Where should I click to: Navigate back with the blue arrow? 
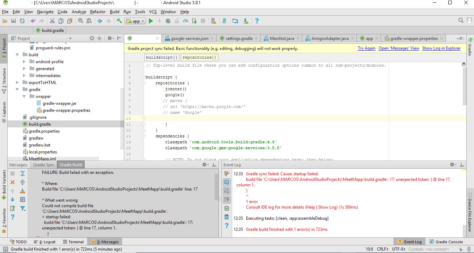tap(100, 21)
